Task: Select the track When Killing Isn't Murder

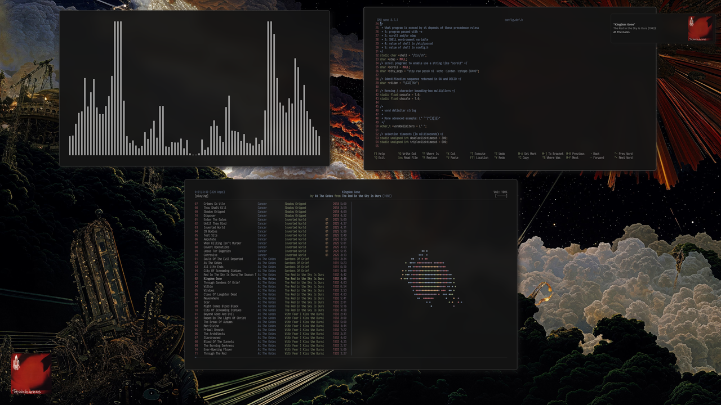Action: tap(270, 243)
